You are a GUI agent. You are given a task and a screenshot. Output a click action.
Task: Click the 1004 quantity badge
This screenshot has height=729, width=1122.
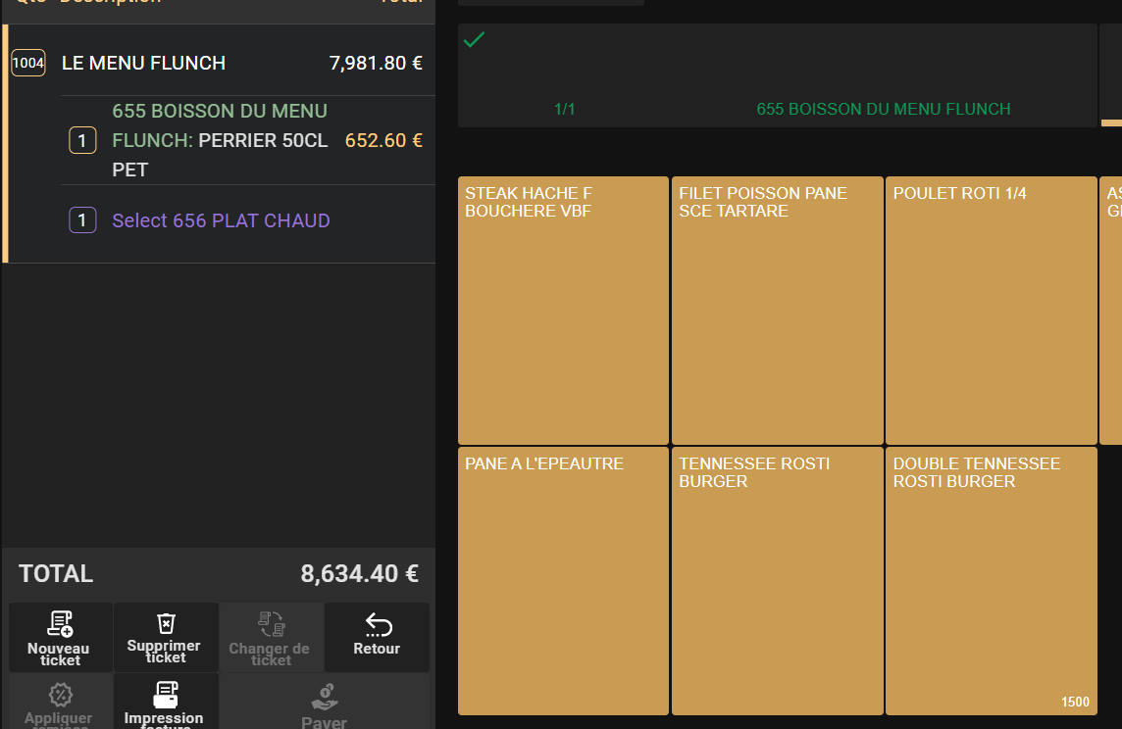coord(28,63)
